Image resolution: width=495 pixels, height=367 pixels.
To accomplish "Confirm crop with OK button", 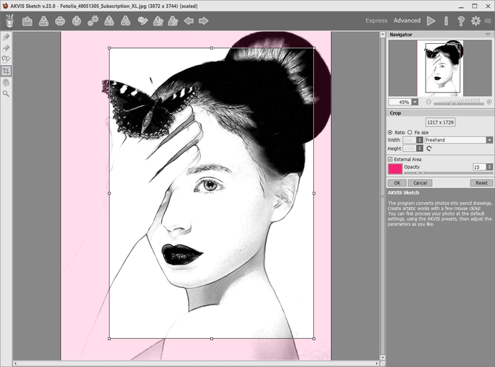I will 397,183.
